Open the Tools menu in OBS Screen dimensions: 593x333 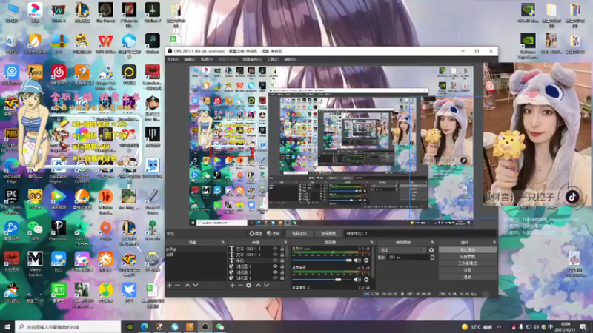click(x=272, y=58)
